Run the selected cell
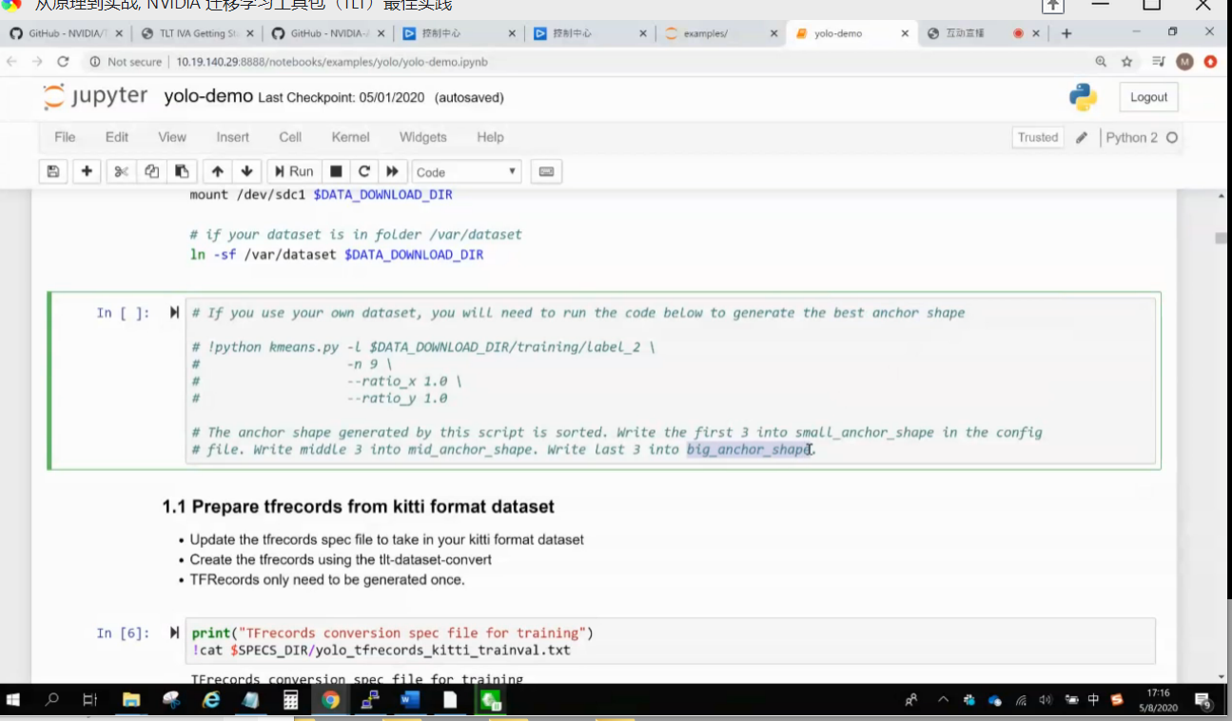The height and width of the screenshot is (721, 1232). [293, 172]
